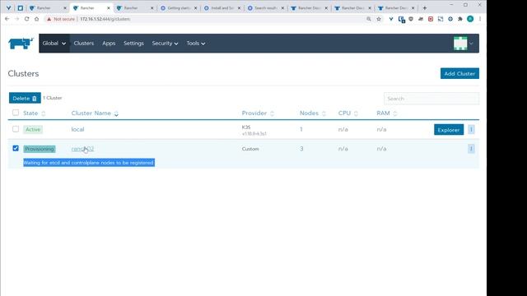Click the '1 Cluster' selection count
527x296 pixels.
[x=53, y=98]
